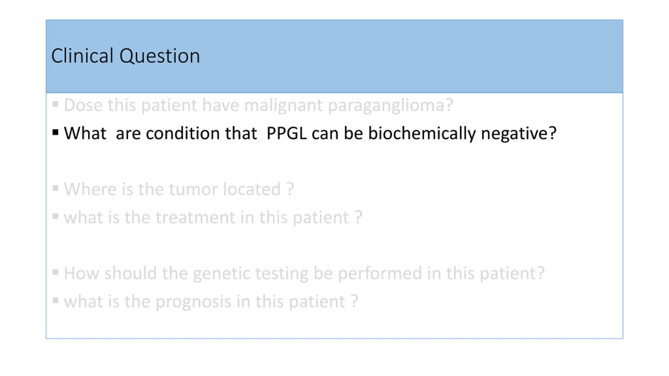Click the word "malignant" in the first bullet
Viewport: 669px width, 376px height.
(283, 106)
